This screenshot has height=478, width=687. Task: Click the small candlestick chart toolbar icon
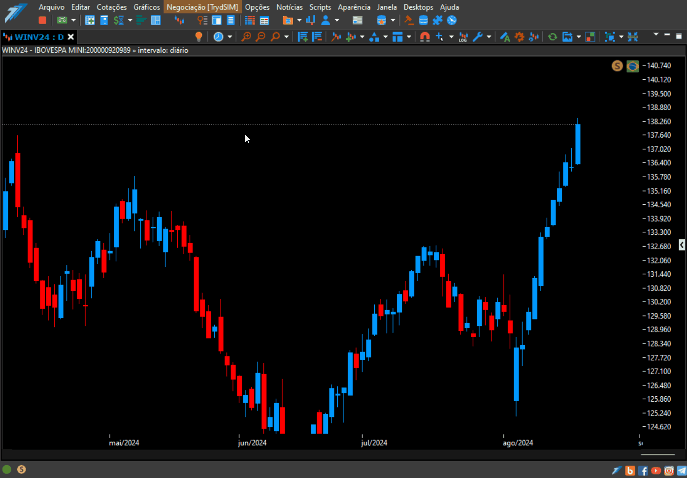coord(179,20)
